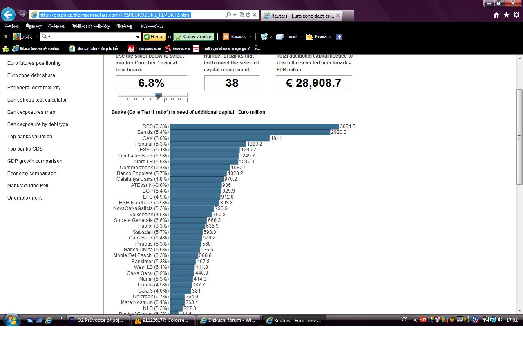The height and width of the screenshot is (337, 523).
Task: Open the Nápověda menu
Action: [x=151, y=26]
